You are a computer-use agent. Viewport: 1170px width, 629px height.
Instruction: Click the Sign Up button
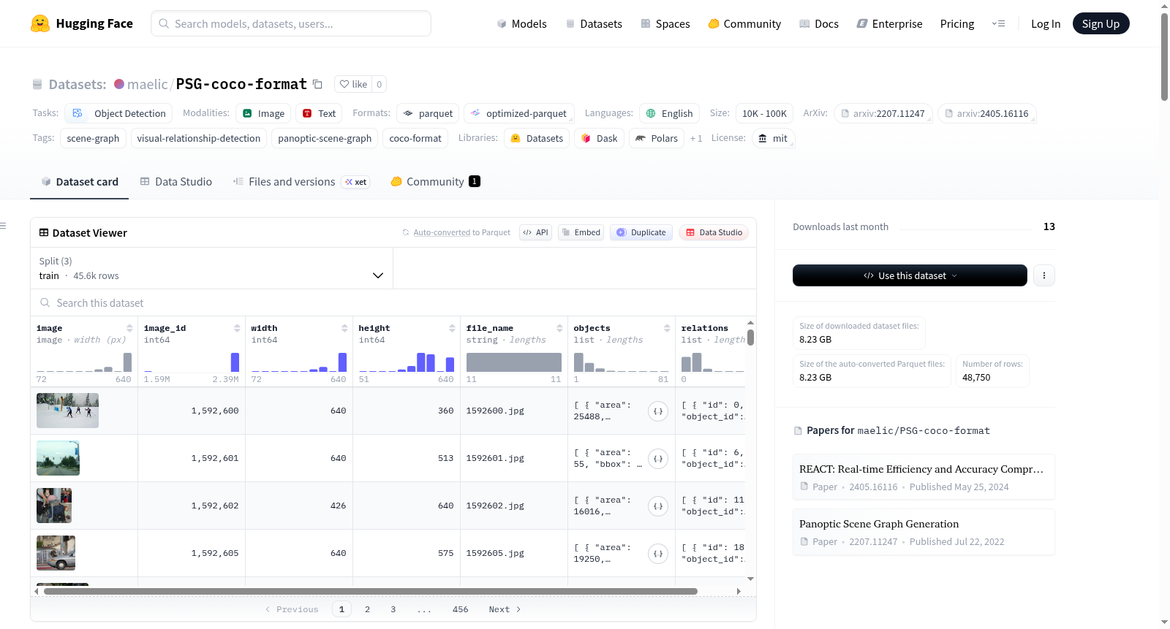[1101, 23]
